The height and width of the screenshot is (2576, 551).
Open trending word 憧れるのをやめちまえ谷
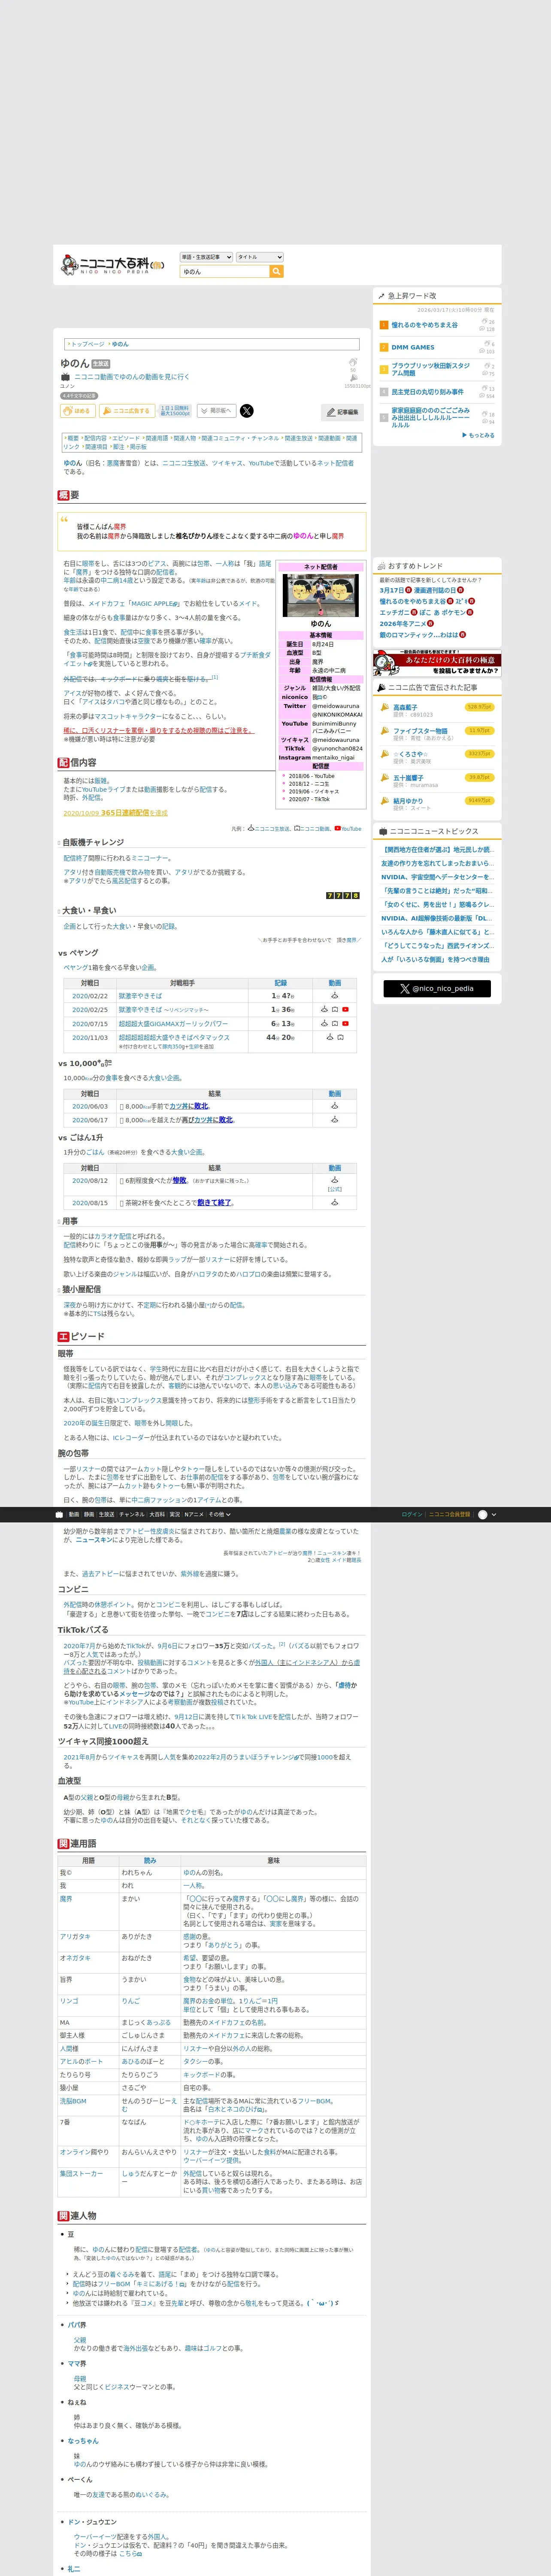pyautogui.click(x=424, y=325)
